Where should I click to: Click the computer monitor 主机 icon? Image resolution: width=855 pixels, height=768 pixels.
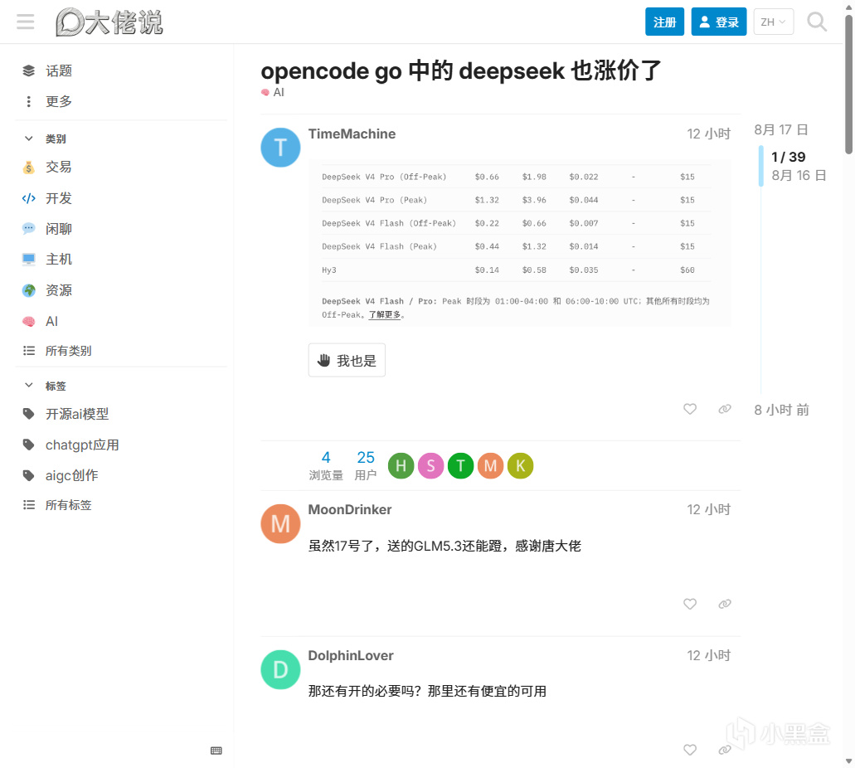coord(29,259)
